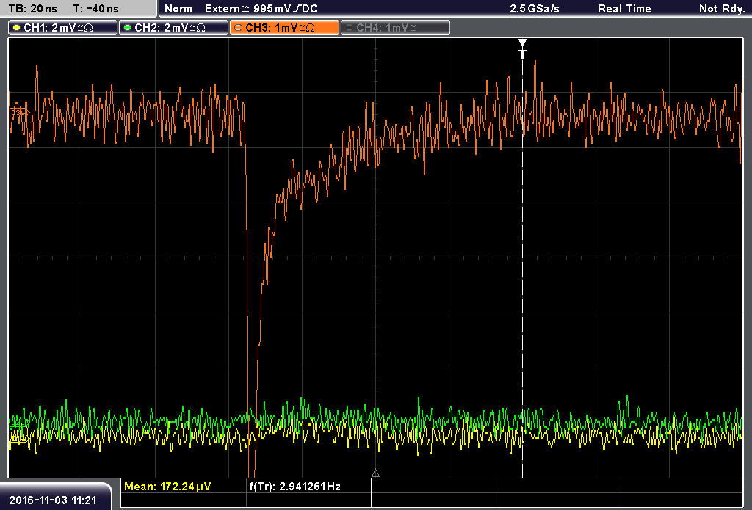Click the CH3 orange ground level marker
This screenshot has width=752, height=510.
19,113
